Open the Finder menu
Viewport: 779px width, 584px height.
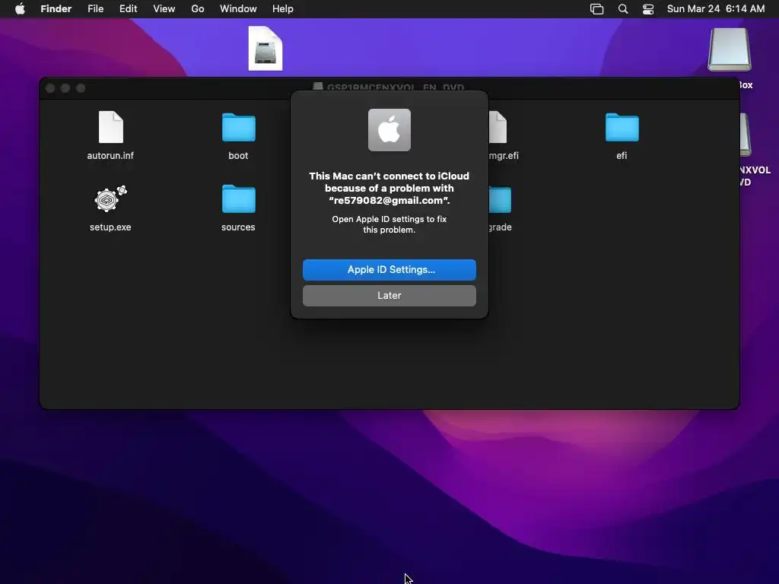pos(56,9)
